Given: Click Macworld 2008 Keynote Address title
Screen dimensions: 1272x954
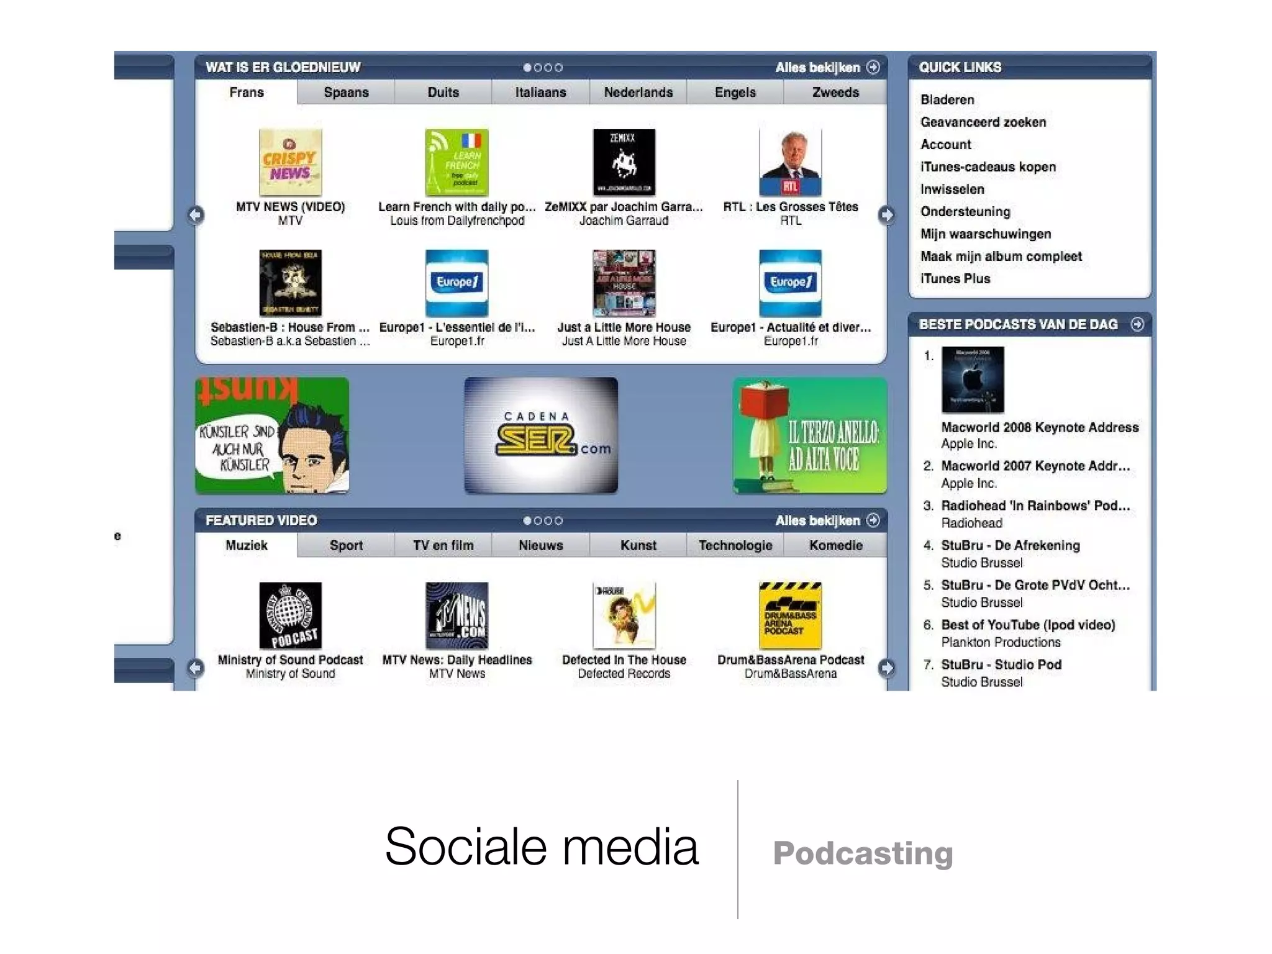Looking at the screenshot, I should [x=1040, y=427].
